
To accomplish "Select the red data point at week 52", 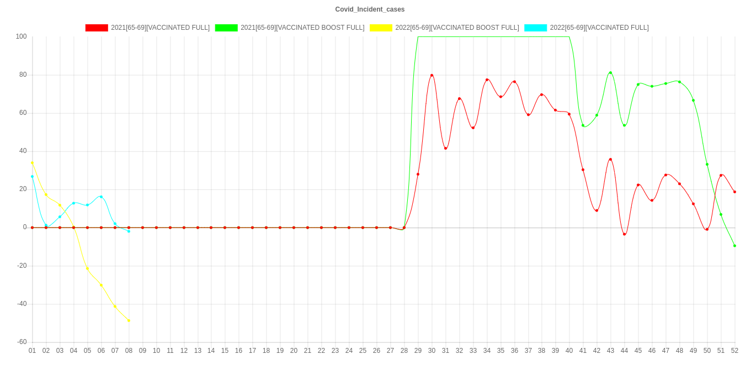I will (734, 192).
